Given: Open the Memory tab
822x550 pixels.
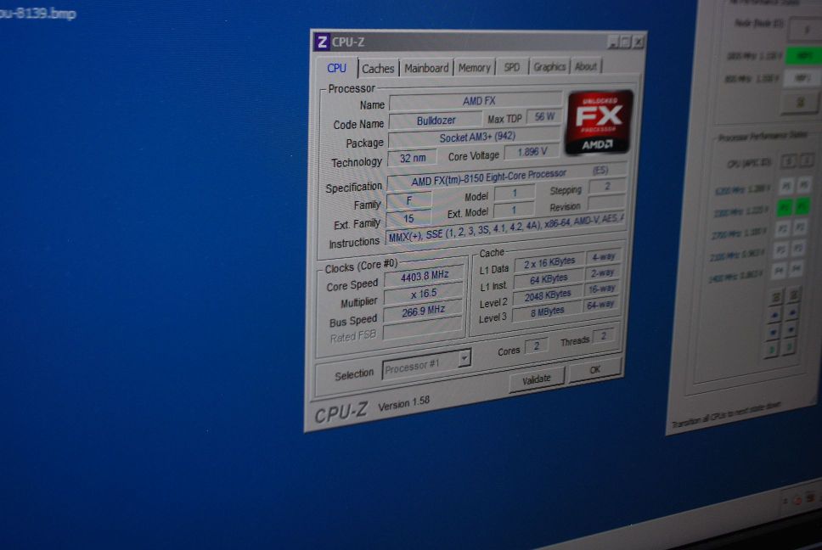Looking at the screenshot, I should click(x=474, y=68).
